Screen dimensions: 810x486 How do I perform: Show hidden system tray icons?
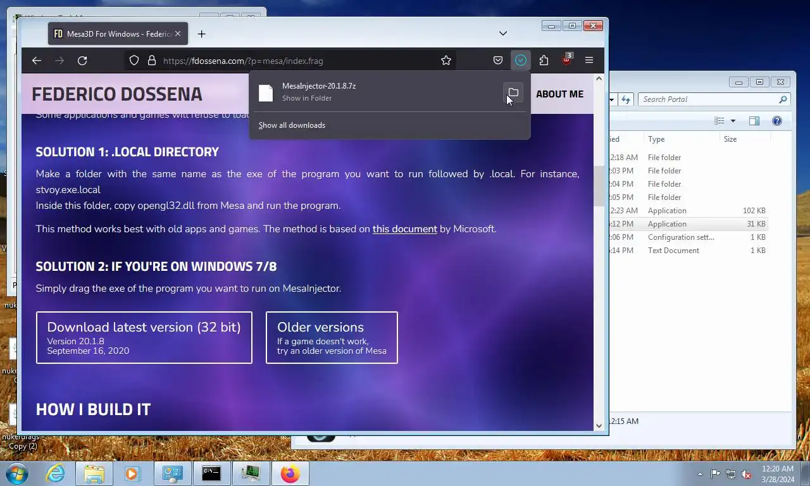pyautogui.click(x=700, y=474)
